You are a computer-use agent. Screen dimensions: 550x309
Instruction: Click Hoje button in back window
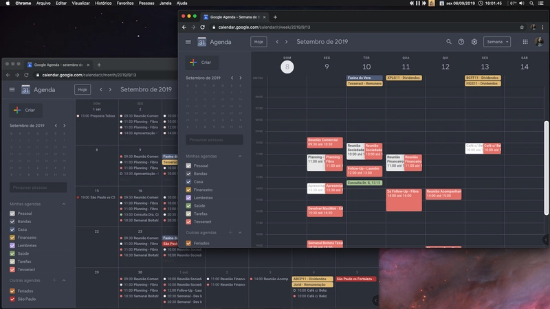pos(82,90)
